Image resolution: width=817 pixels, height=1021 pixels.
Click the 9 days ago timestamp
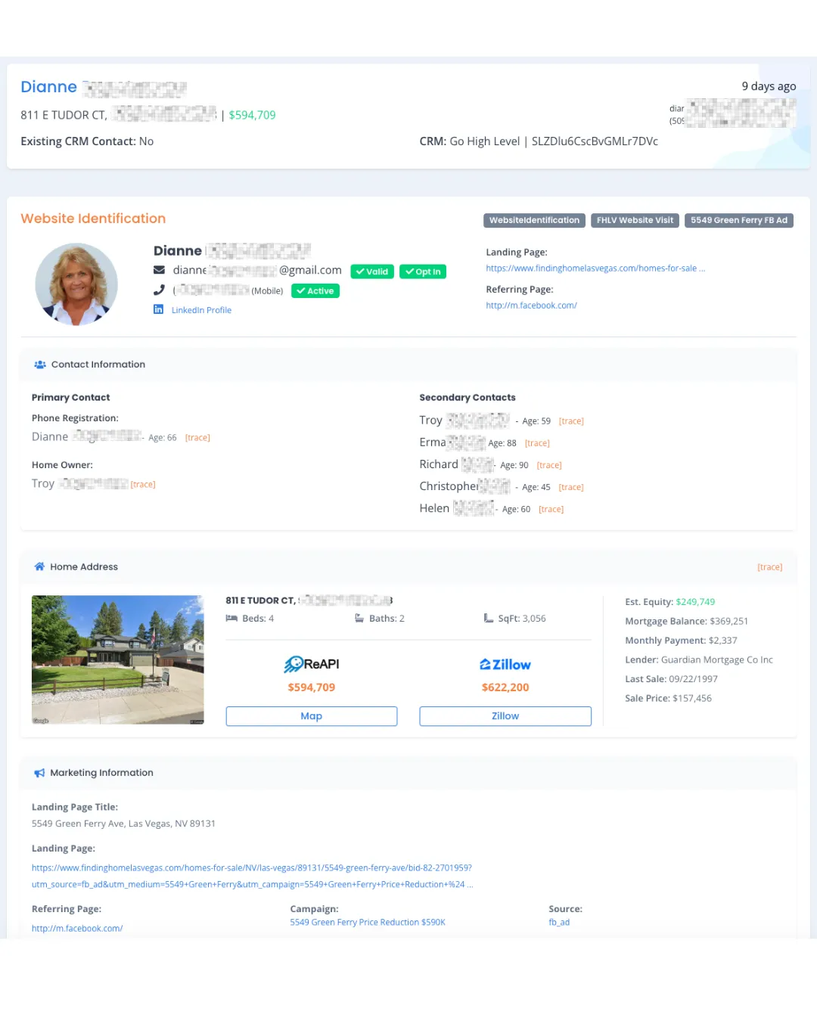(769, 86)
